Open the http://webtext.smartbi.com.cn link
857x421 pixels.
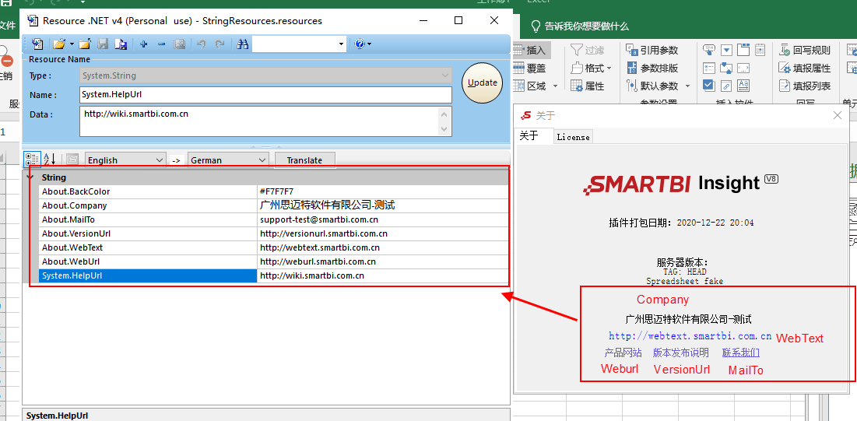point(690,335)
